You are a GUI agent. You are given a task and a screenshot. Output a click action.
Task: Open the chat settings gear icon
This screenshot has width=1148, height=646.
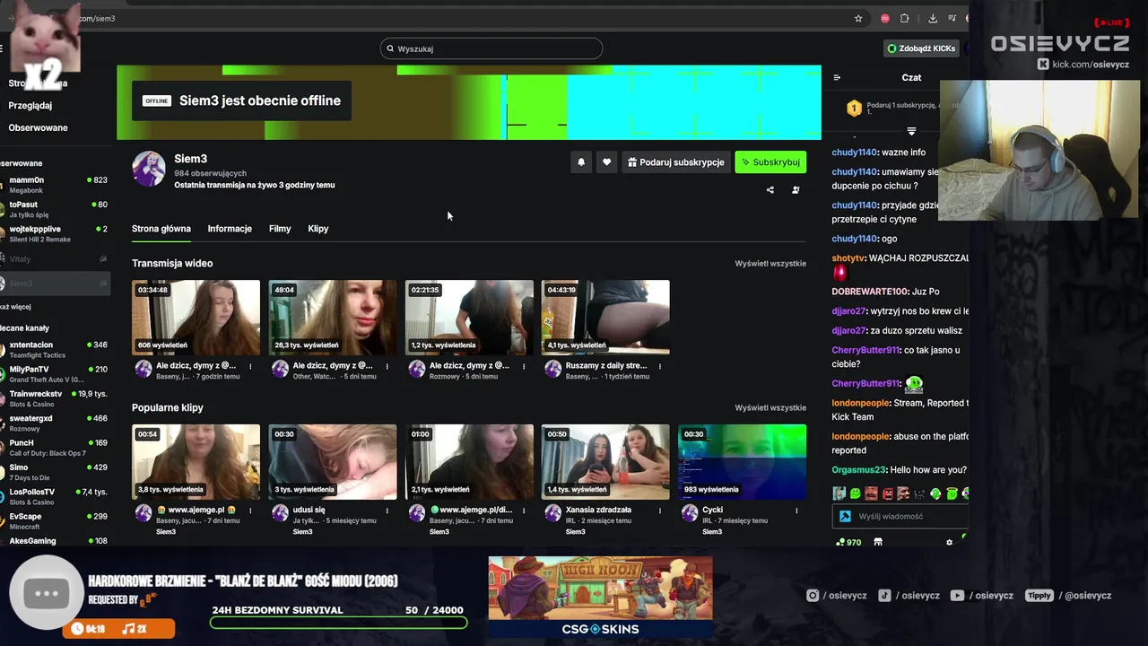point(949,542)
